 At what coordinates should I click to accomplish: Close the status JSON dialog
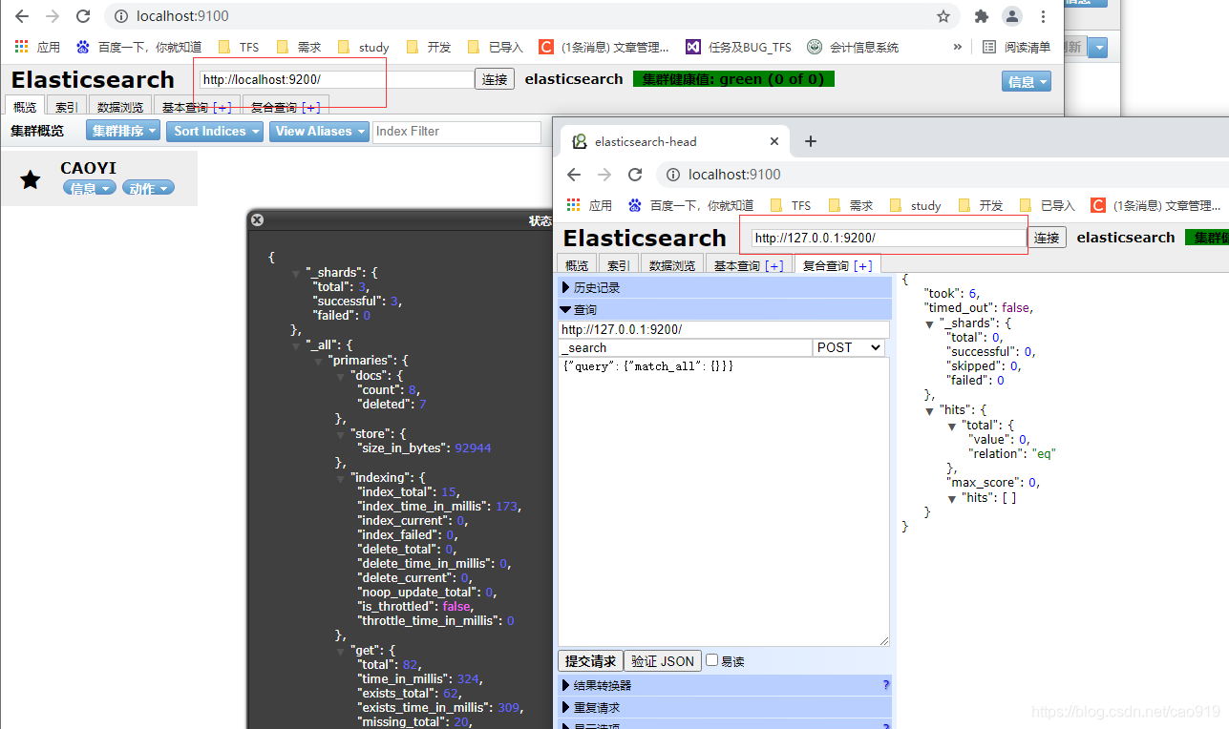tap(257, 220)
